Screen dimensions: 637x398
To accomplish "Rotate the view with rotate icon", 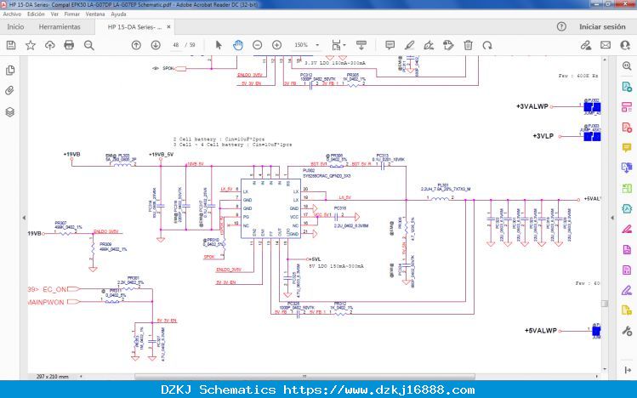I will (487, 45).
